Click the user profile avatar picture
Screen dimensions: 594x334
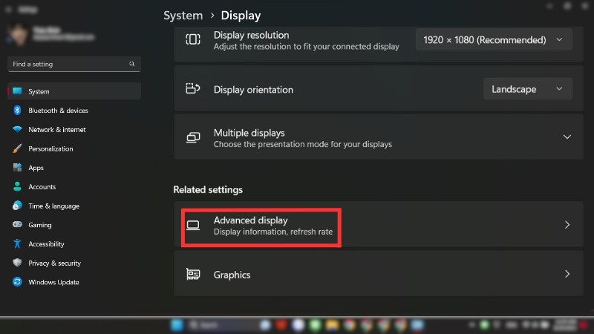[x=18, y=34]
